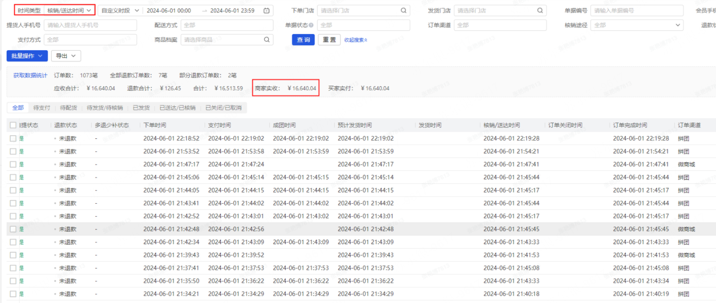The width and height of the screenshot is (716, 303).
Task: Open the 单据状态 selector
Action: coord(363,25)
